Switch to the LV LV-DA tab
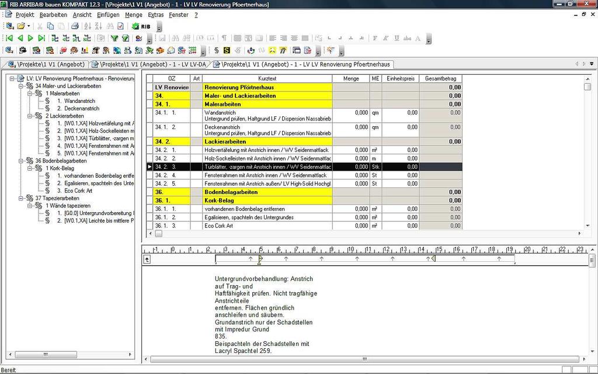598x374 pixels. (149, 64)
